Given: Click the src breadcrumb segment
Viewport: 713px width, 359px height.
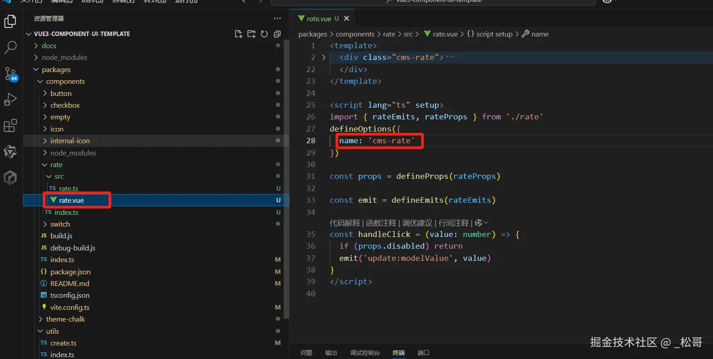Looking at the screenshot, I should point(408,34).
